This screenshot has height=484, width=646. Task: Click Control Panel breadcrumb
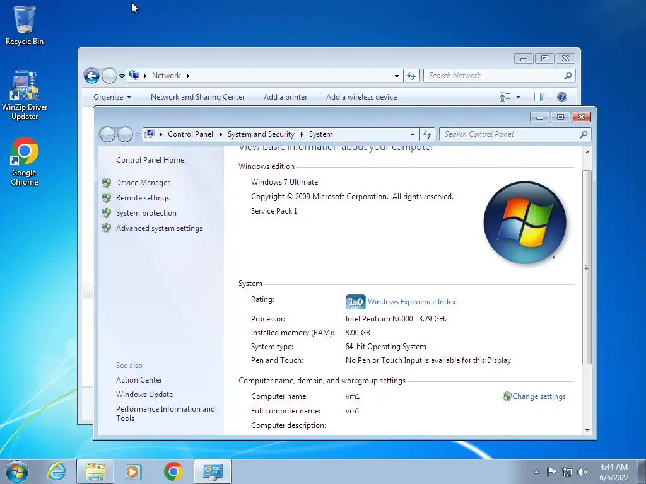[191, 134]
